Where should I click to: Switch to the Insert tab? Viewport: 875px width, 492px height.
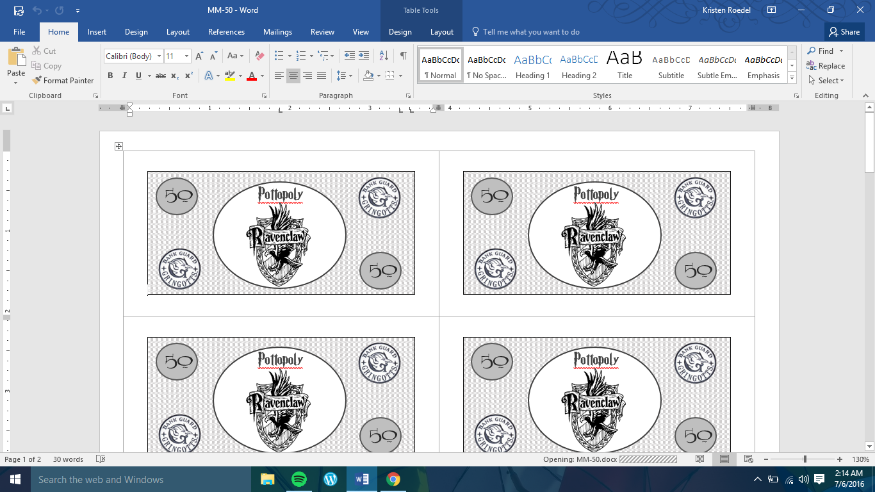(x=97, y=32)
